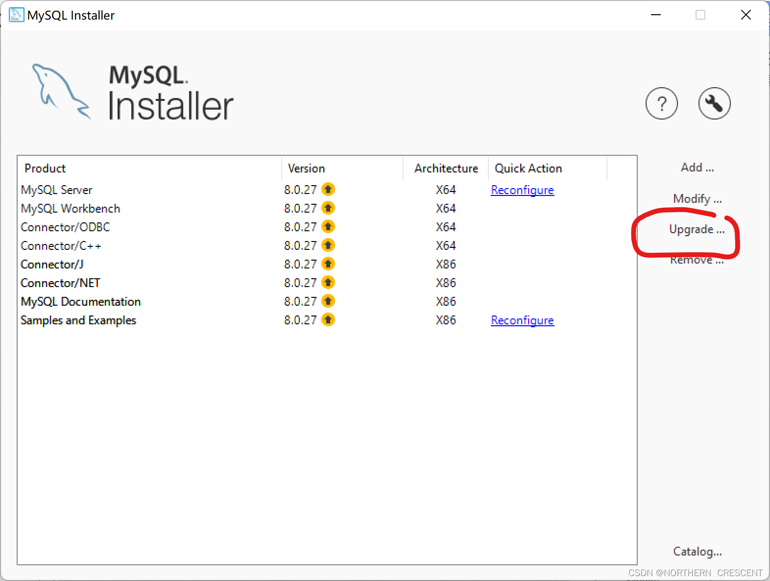Select the Connector/J row
Viewport: 770px width, 581px height.
(x=327, y=264)
